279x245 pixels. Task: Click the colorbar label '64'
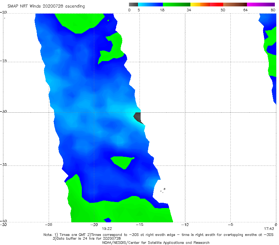coord(245,10)
